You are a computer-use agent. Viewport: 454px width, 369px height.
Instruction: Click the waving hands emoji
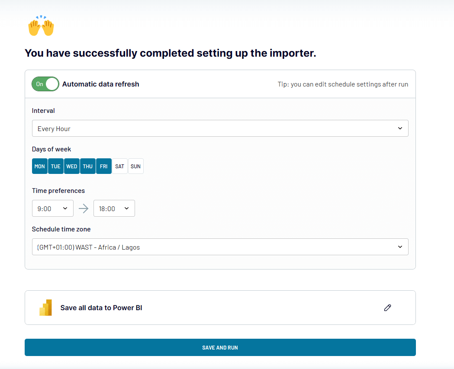click(41, 26)
